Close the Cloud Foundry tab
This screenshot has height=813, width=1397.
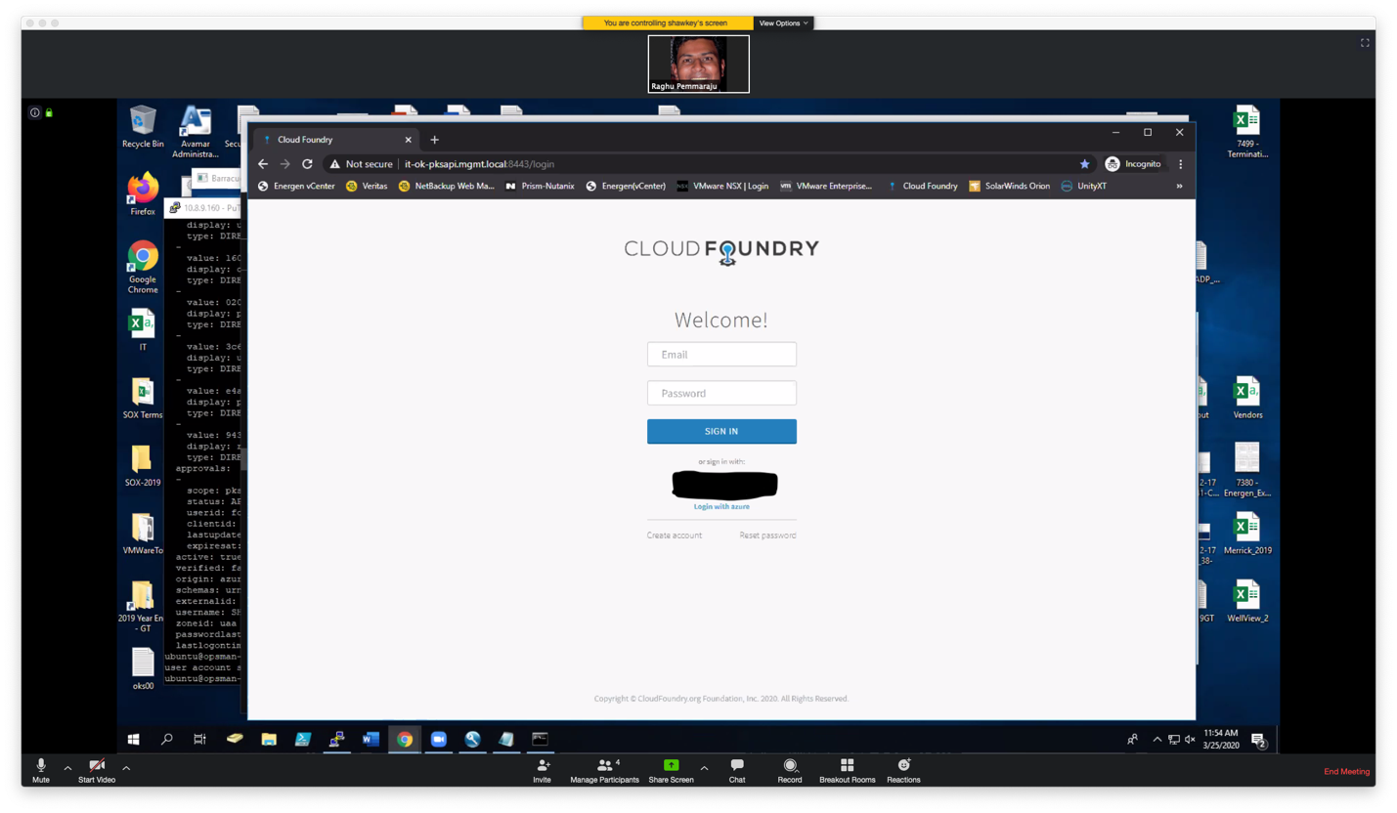pyautogui.click(x=408, y=140)
